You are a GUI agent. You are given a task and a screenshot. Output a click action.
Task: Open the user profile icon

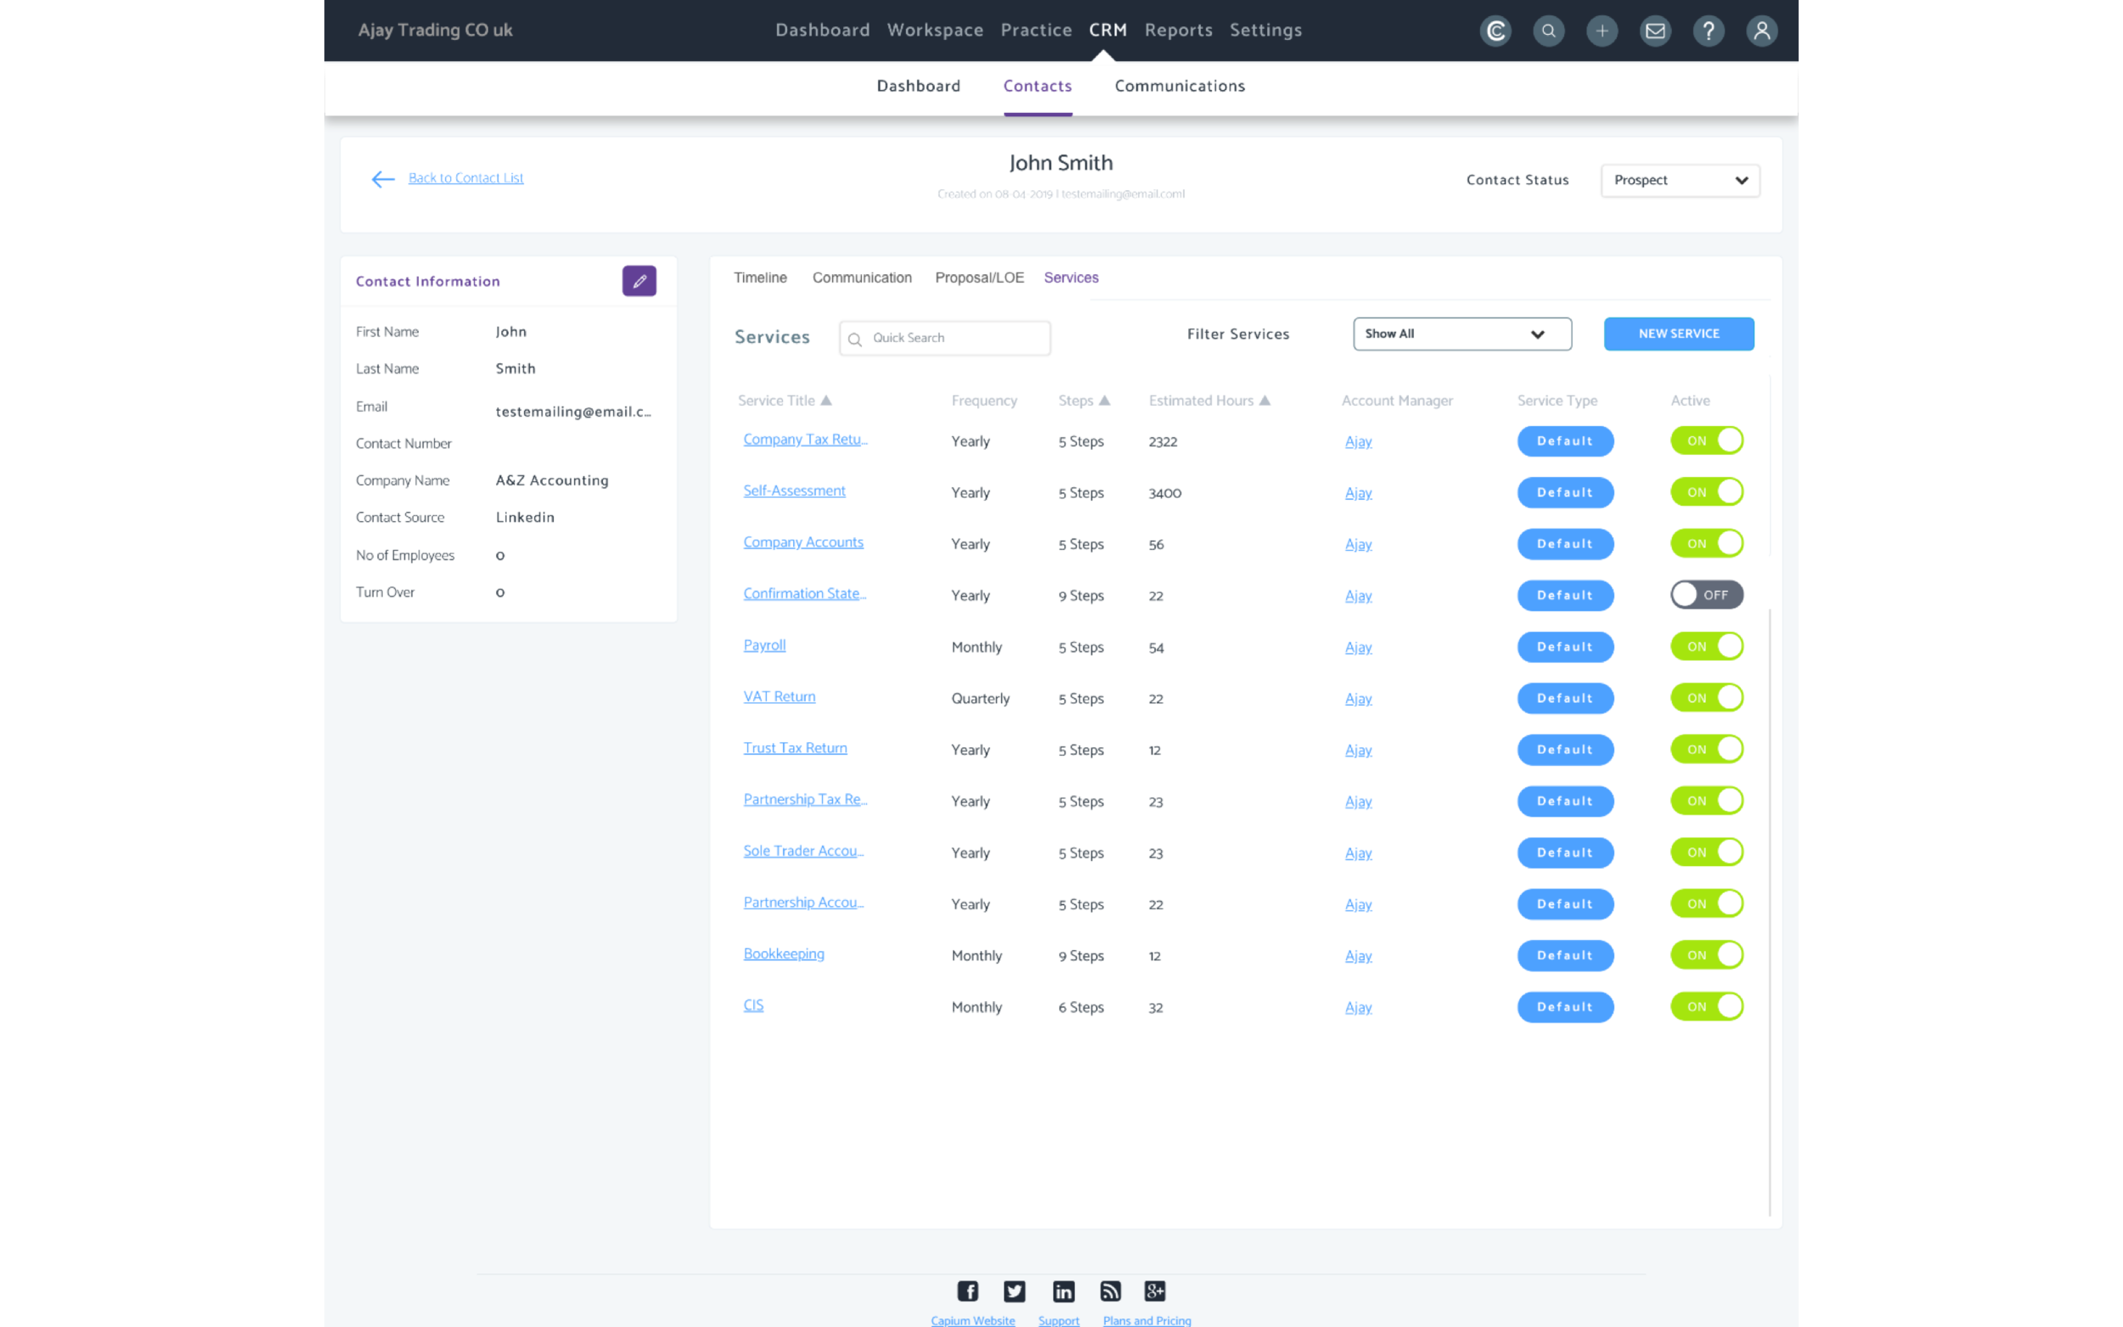point(1760,31)
